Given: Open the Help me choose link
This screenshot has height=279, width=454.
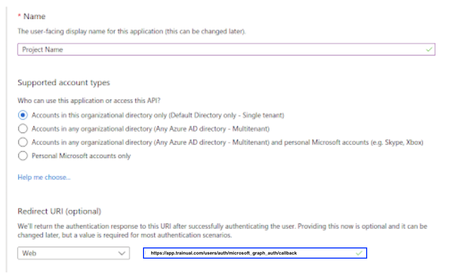Looking at the screenshot, I should click(44, 177).
